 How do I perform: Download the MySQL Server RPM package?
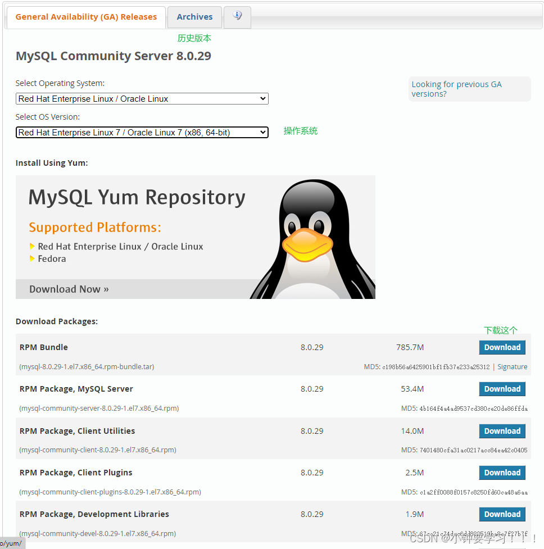(x=502, y=389)
